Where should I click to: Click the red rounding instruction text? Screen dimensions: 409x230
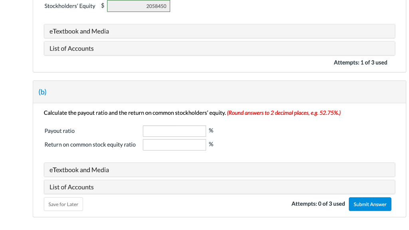284,113
